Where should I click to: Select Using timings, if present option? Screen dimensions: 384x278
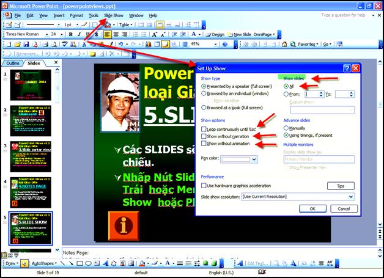286,135
